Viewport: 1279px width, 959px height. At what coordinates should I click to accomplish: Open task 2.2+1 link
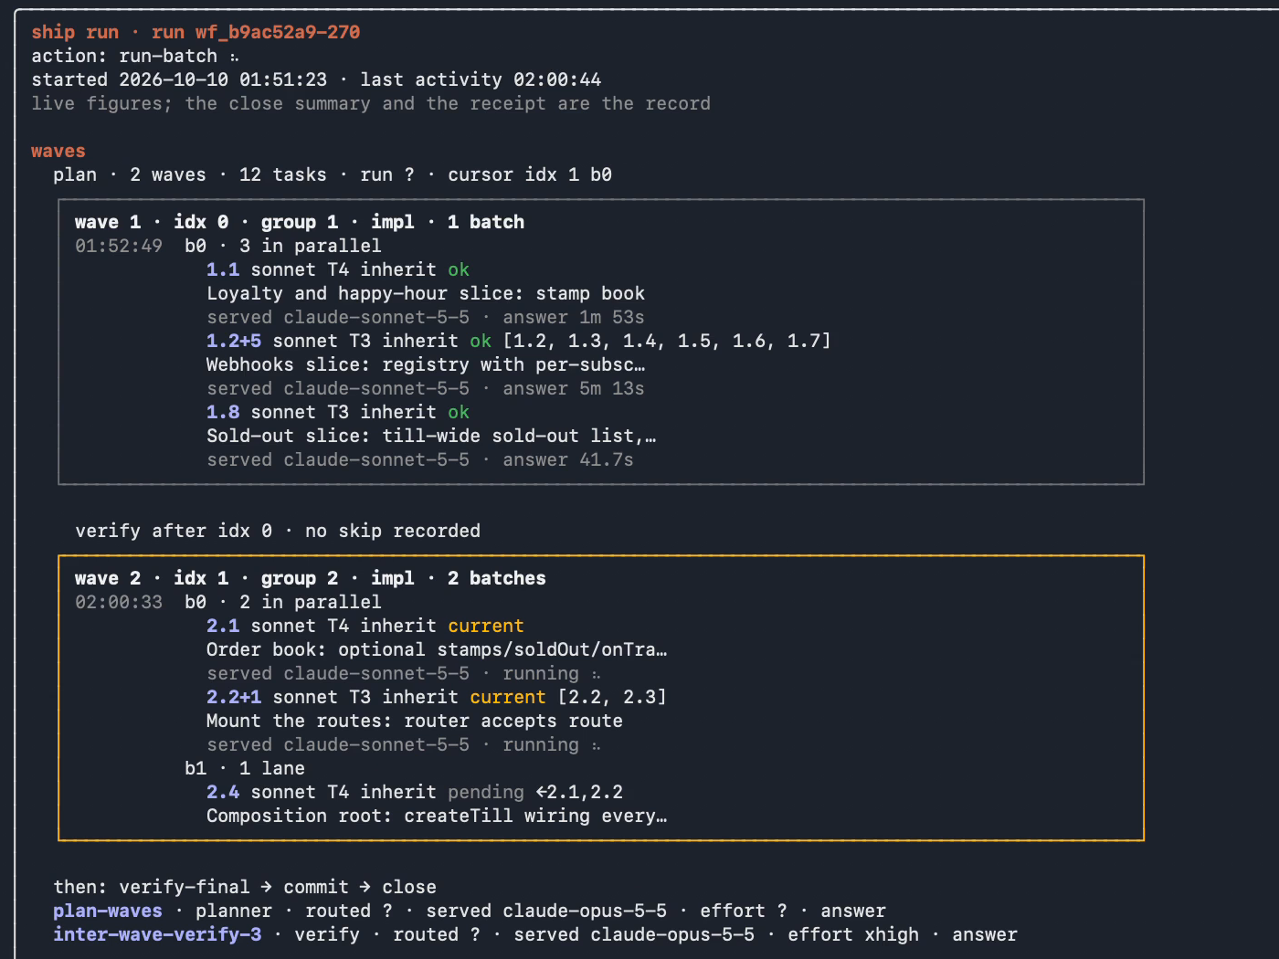tap(234, 697)
